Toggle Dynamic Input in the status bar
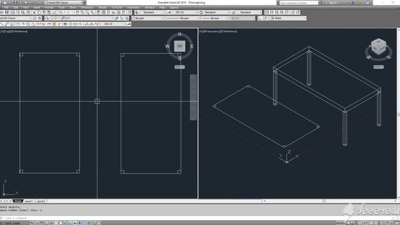This screenshot has width=400, height=225. pyautogui.click(x=75, y=223)
